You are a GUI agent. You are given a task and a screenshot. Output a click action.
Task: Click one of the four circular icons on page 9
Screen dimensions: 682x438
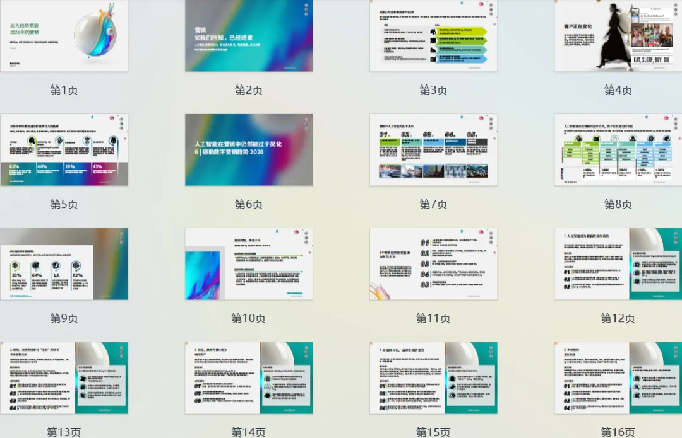click(15, 265)
